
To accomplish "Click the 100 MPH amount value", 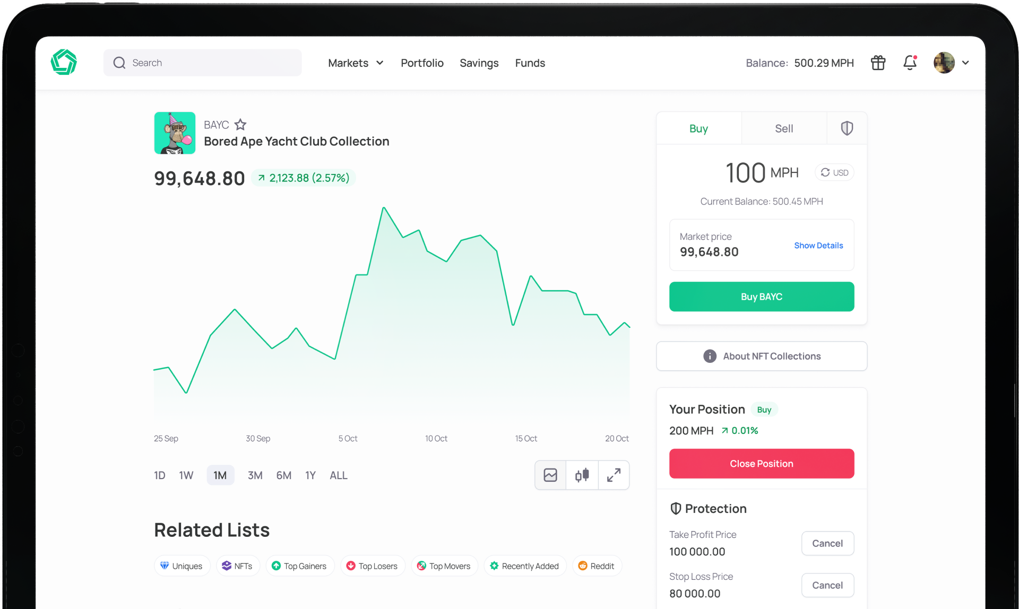I will pyautogui.click(x=762, y=173).
